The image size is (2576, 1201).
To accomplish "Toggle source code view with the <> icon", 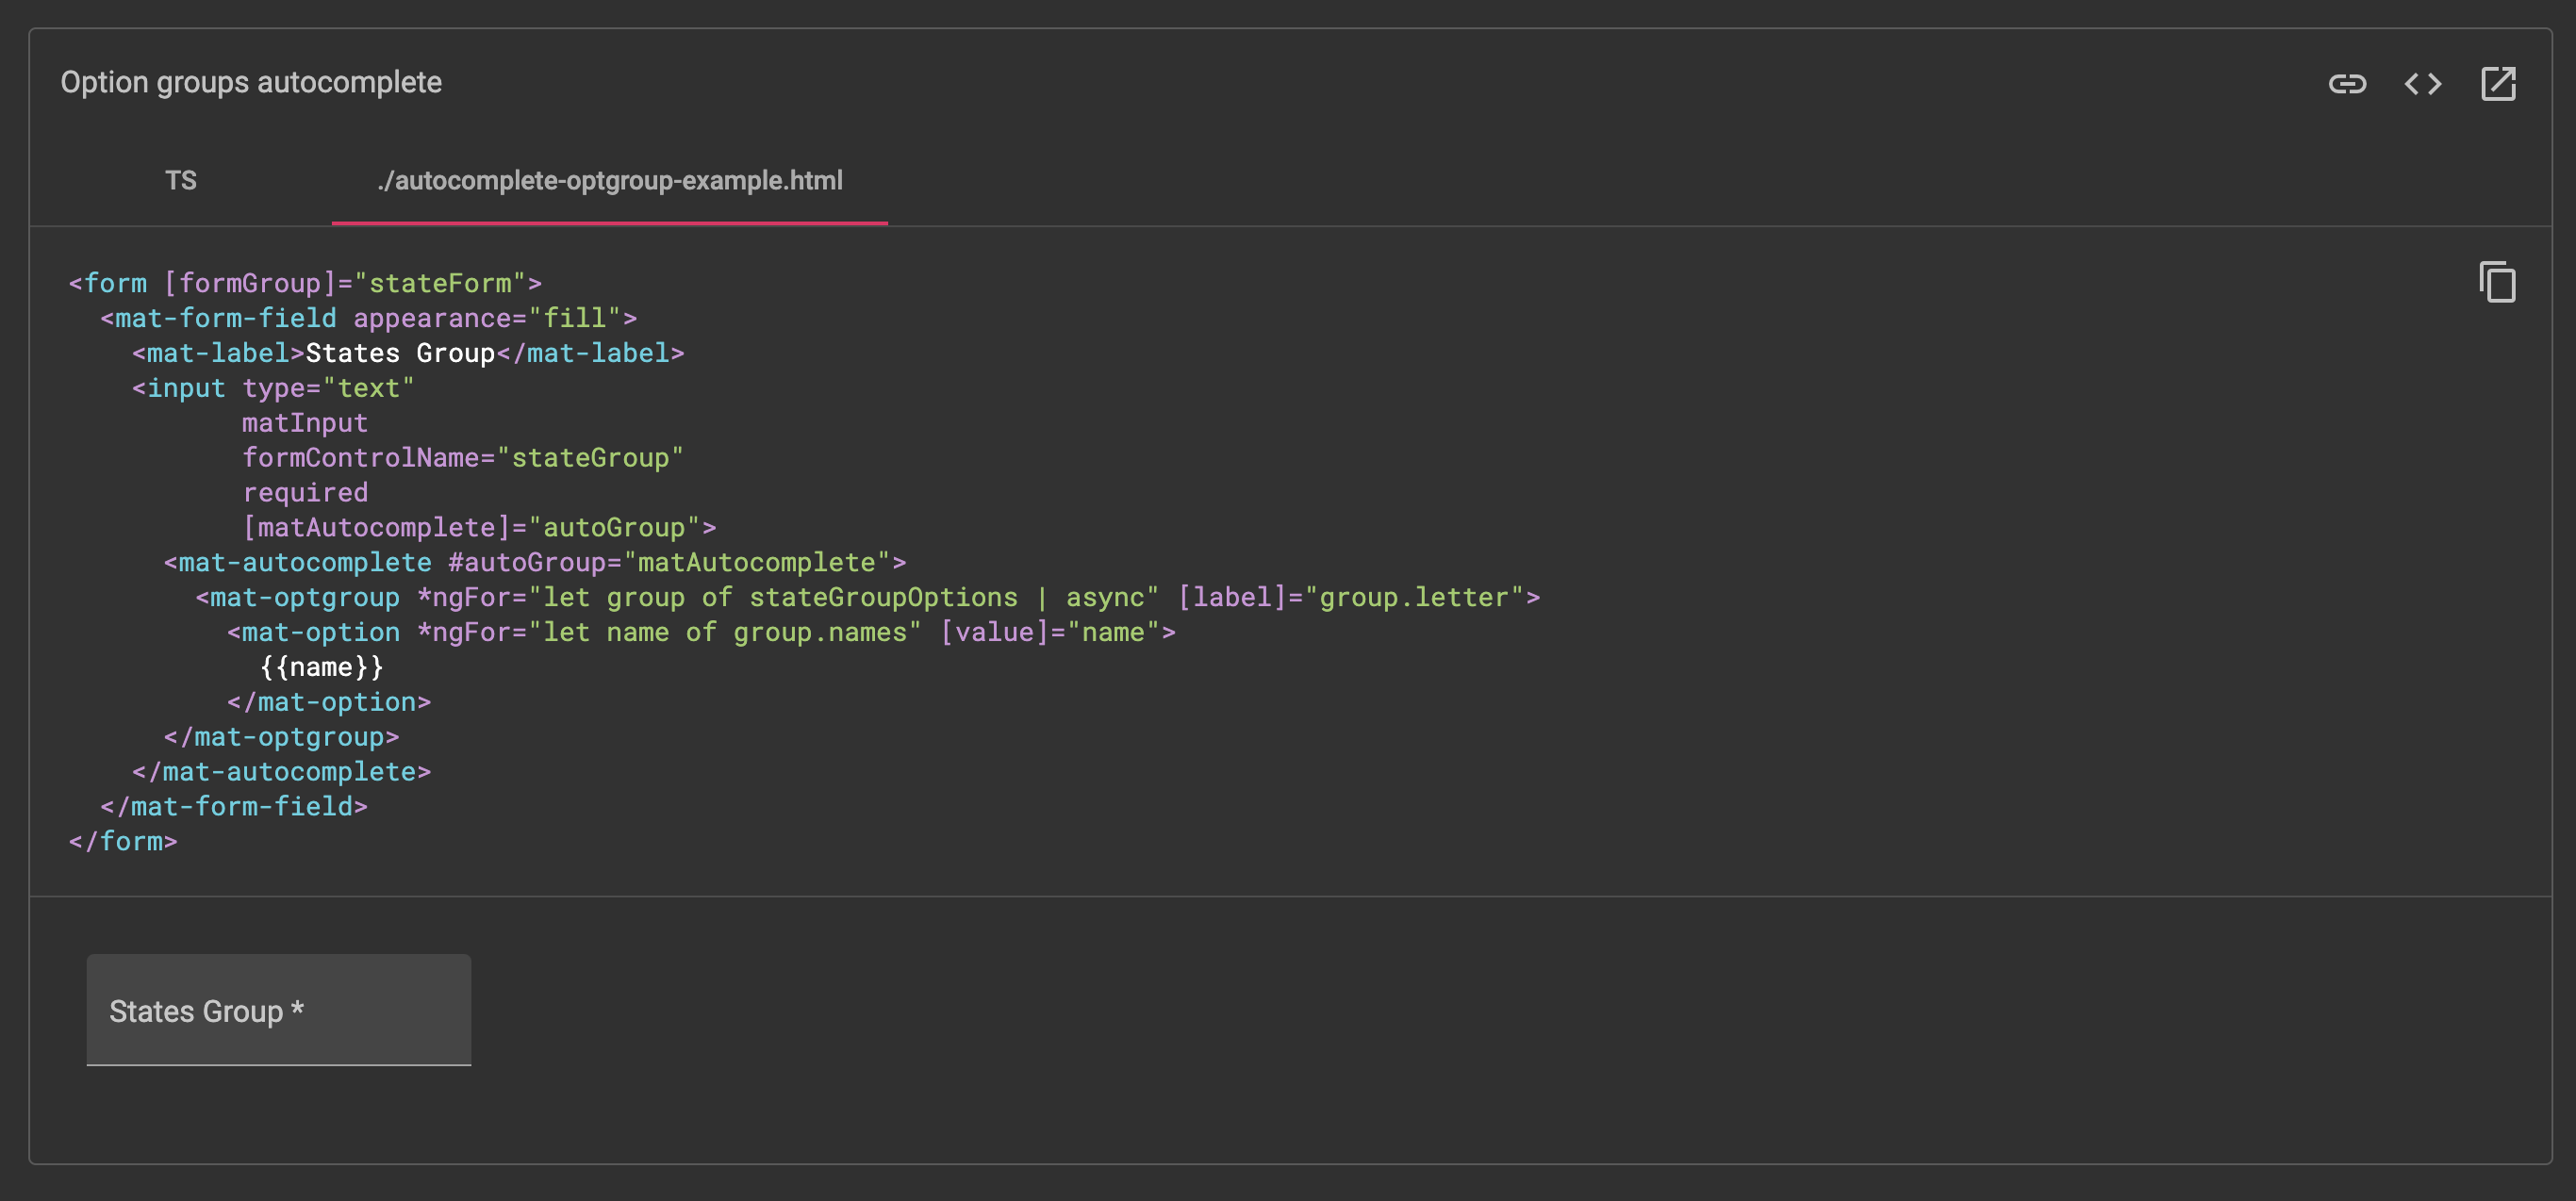I will pyautogui.click(x=2423, y=84).
